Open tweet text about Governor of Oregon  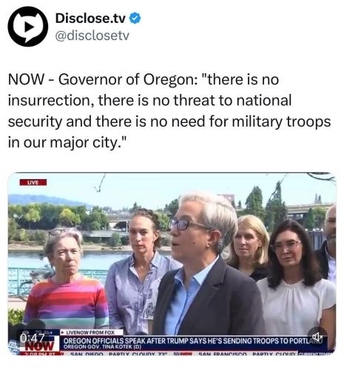pyautogui.click(x=169, y=111)
